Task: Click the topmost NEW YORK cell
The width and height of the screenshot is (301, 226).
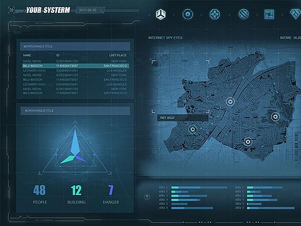Action: (119, 61)
